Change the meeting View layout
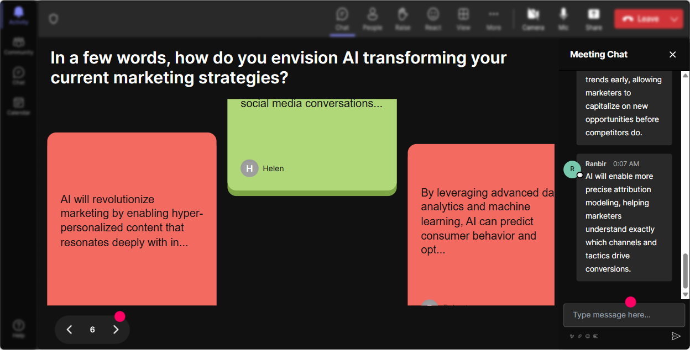 (463, 18)
